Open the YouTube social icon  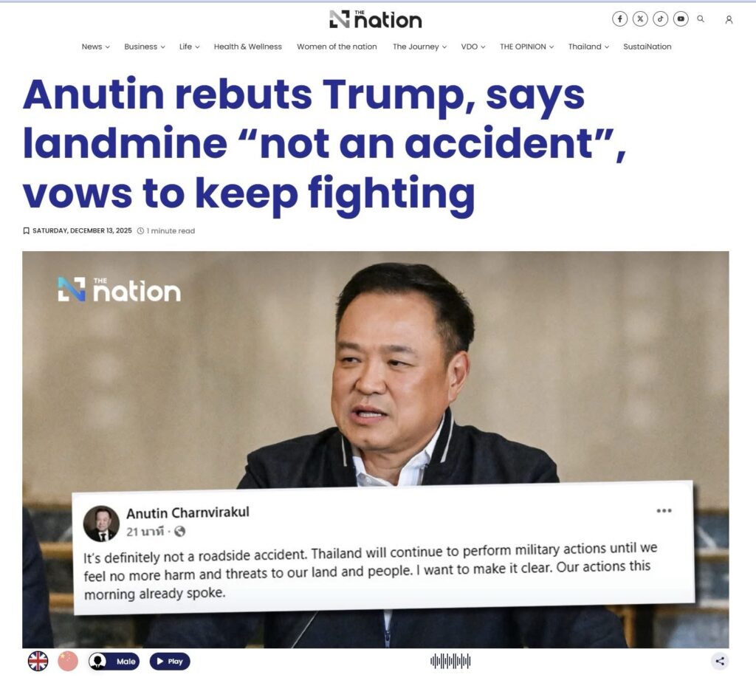pyautogui.click(x=680, y=18)
